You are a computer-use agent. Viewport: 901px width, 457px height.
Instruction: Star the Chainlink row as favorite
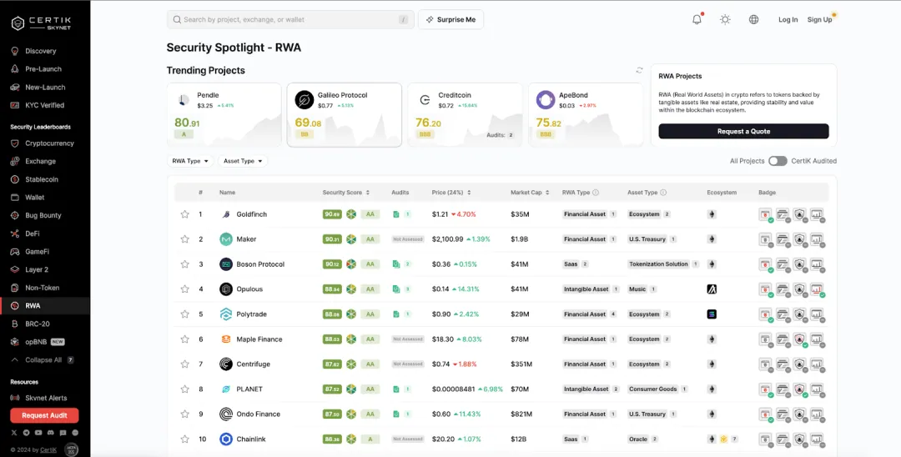[x=185, y=439]
